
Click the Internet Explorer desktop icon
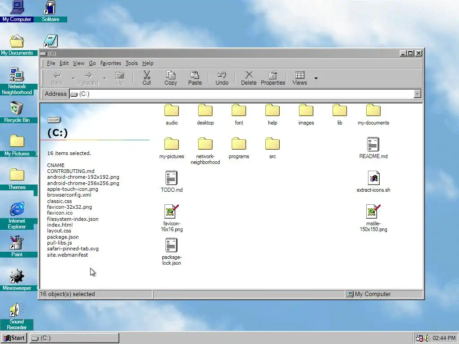(17, 215)
